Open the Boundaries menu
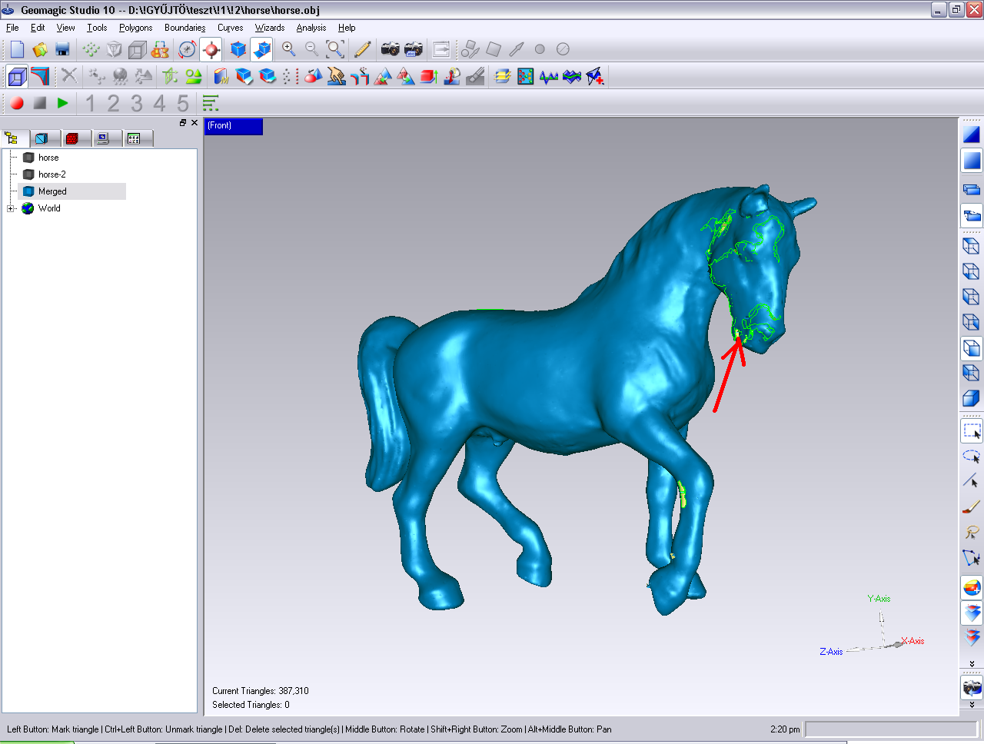The height and width of the screenshot is (744, 984). 184,28
